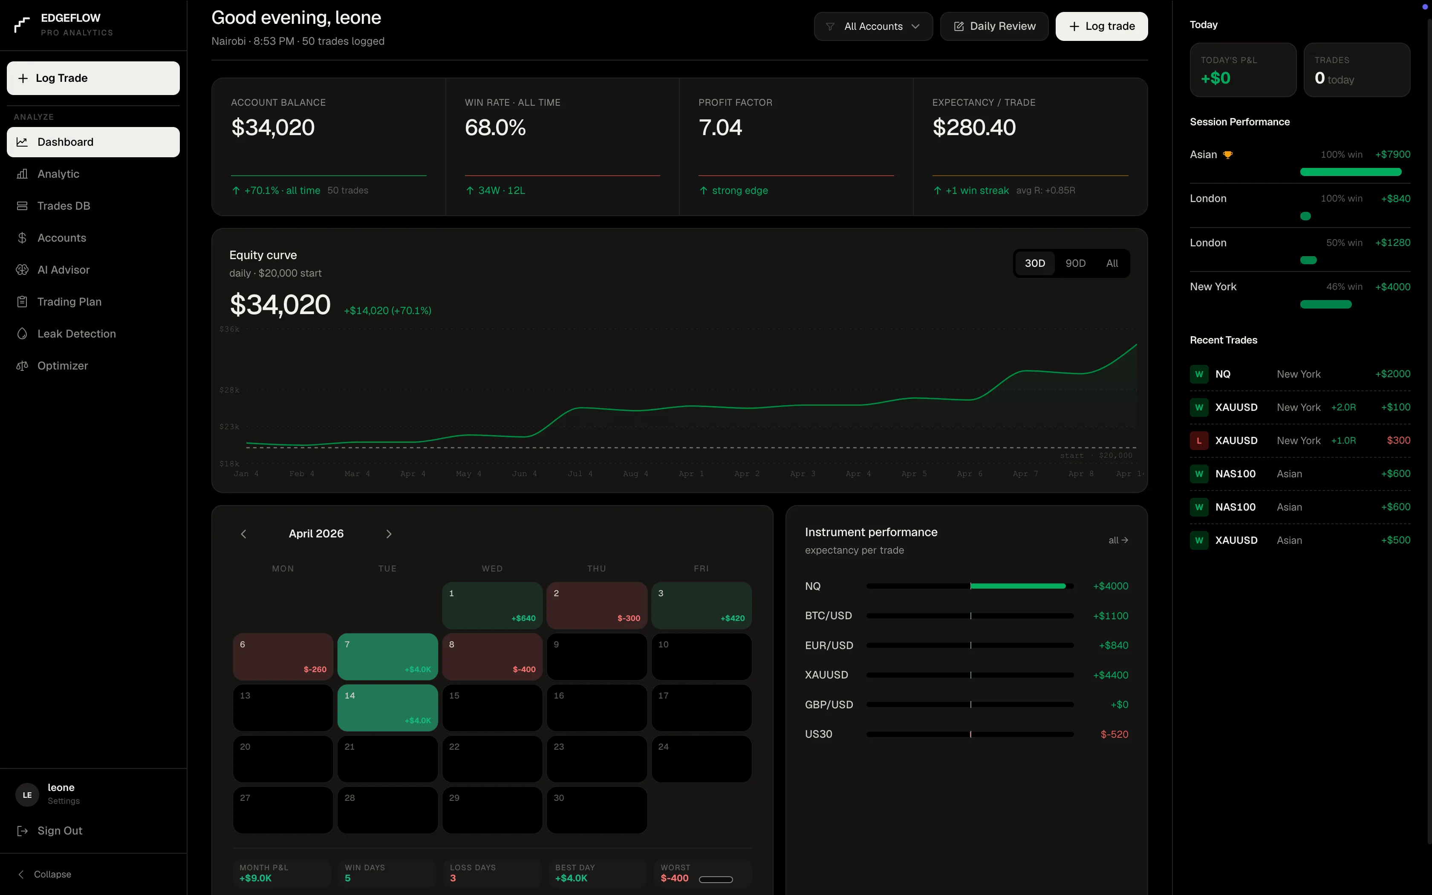Click the Win Rate 68.0% value

(495, 128)
